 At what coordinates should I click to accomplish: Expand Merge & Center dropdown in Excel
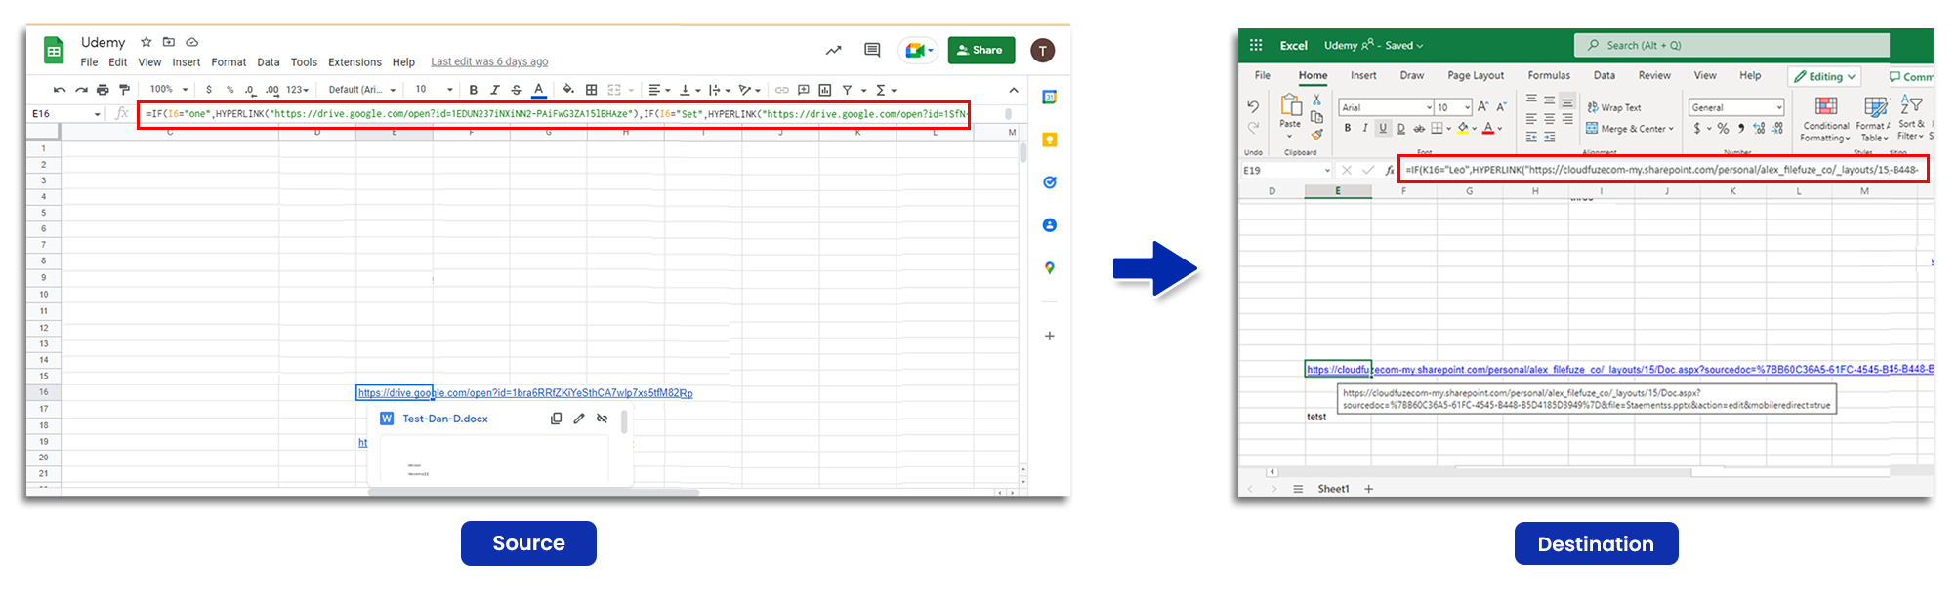tap(1671, 129)
